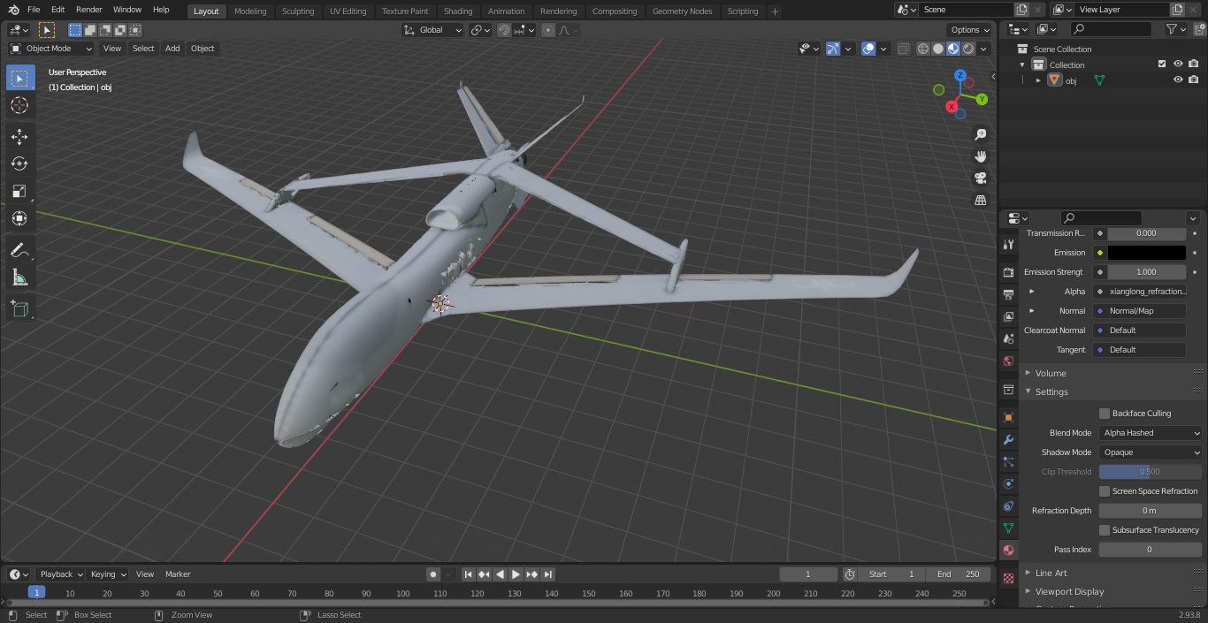Enable Screen Space Refraction checkbox
The height and width of the screenshot is (623, 1208).
pyautogui.click(x=1105, y=491)
